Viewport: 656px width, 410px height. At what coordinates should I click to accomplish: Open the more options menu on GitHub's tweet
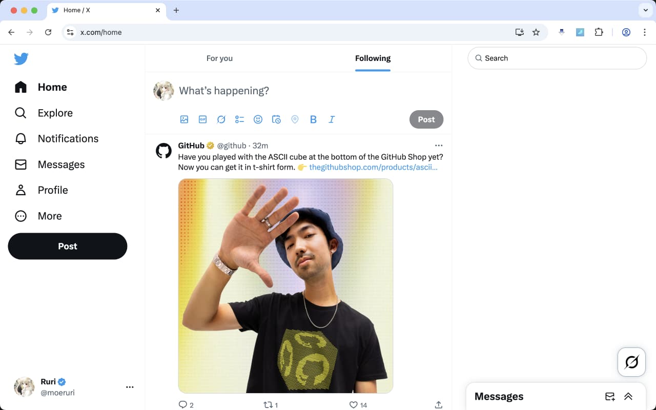tap(439, 146)
